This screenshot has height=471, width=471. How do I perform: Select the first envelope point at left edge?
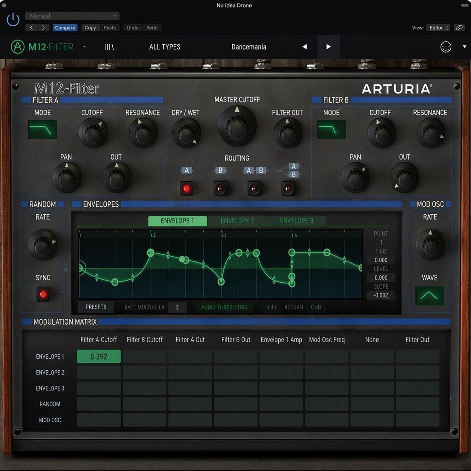point(81,268)
